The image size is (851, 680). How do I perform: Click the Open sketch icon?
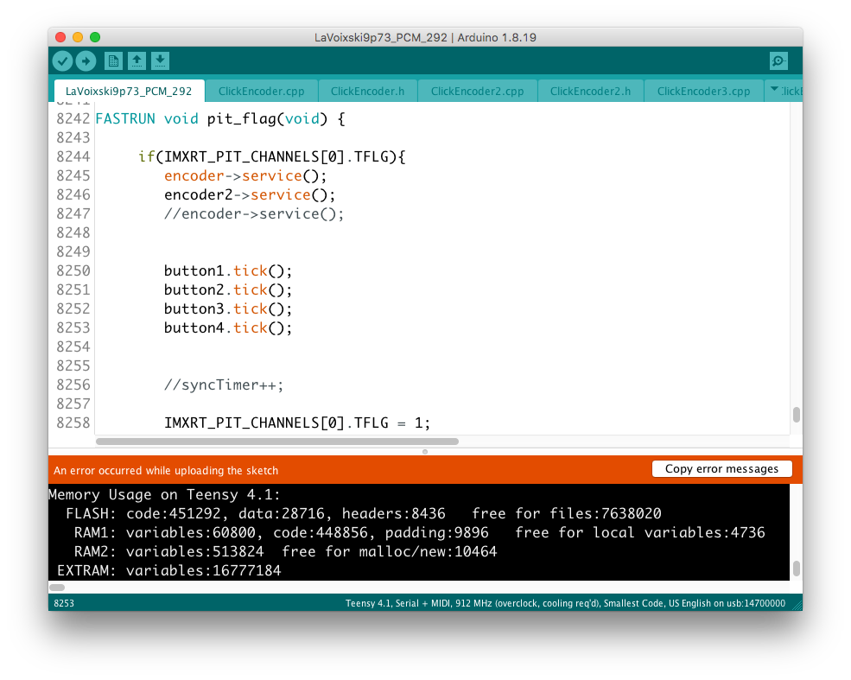(x=137, y=60)
